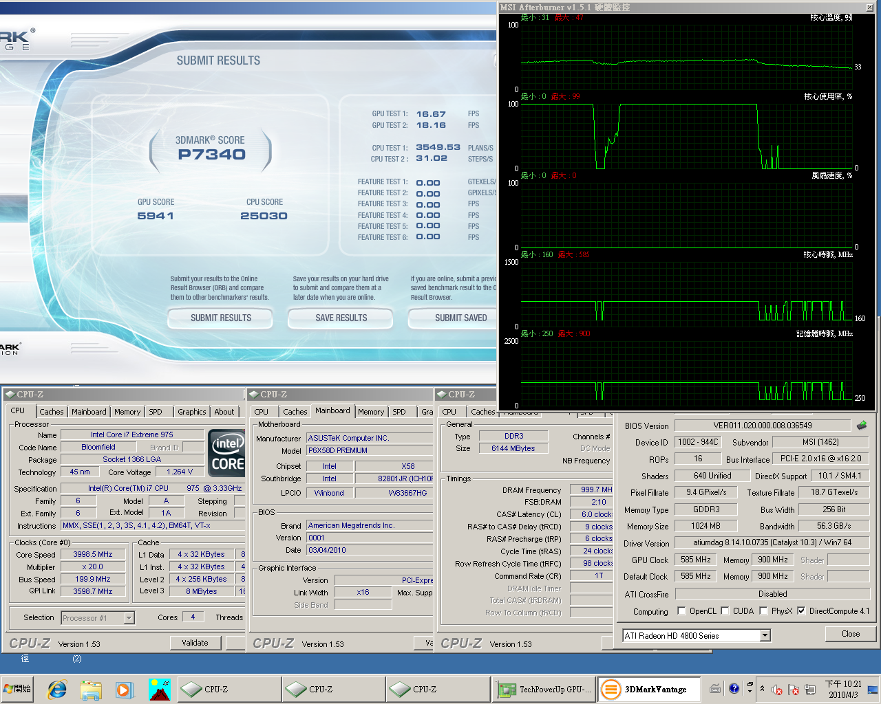Tick the CUDA computing checkbox
881x704 pixels.
[x=725, y=610]
